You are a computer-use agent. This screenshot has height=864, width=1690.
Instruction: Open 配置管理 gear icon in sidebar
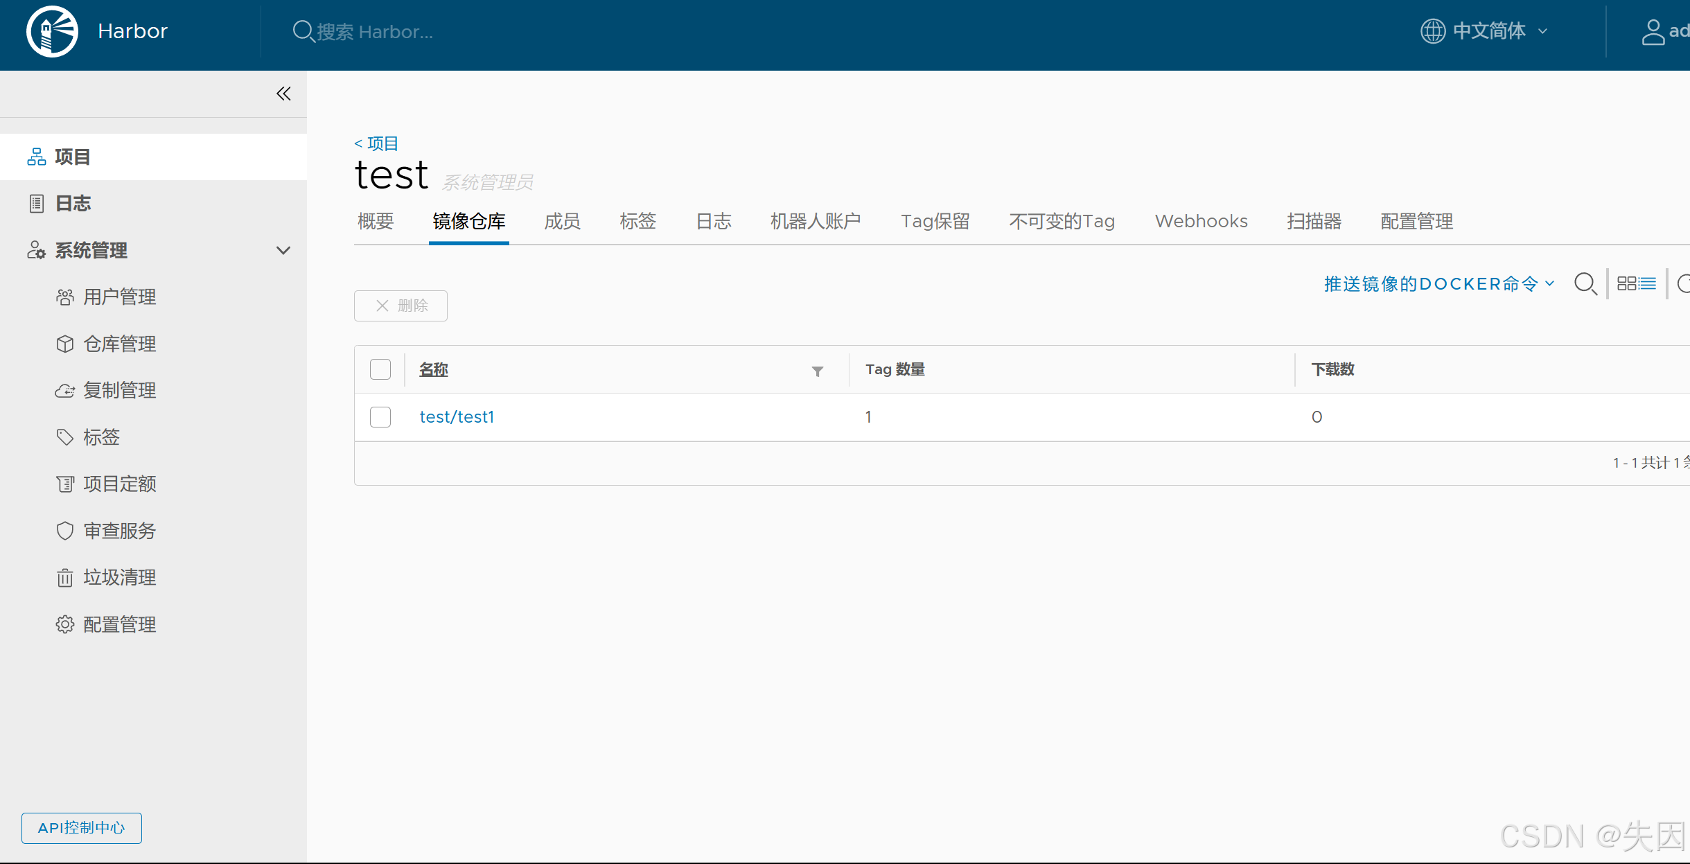65,624
